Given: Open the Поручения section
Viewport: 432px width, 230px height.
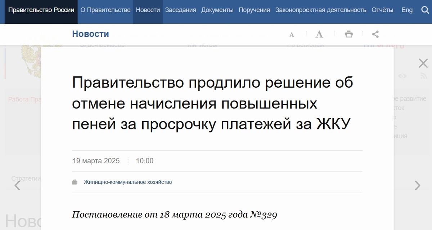Looking at the screenshot, I should pos(254,10).
